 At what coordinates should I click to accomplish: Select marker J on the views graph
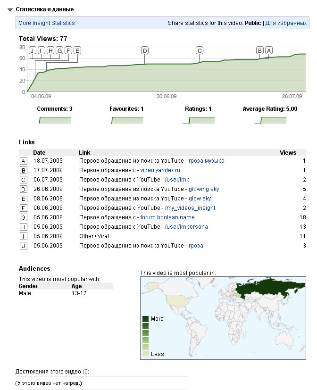32,50
